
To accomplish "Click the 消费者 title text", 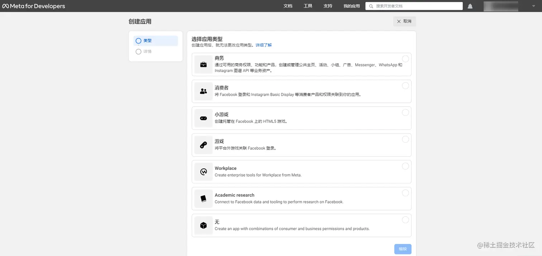I will pos(222,88).
